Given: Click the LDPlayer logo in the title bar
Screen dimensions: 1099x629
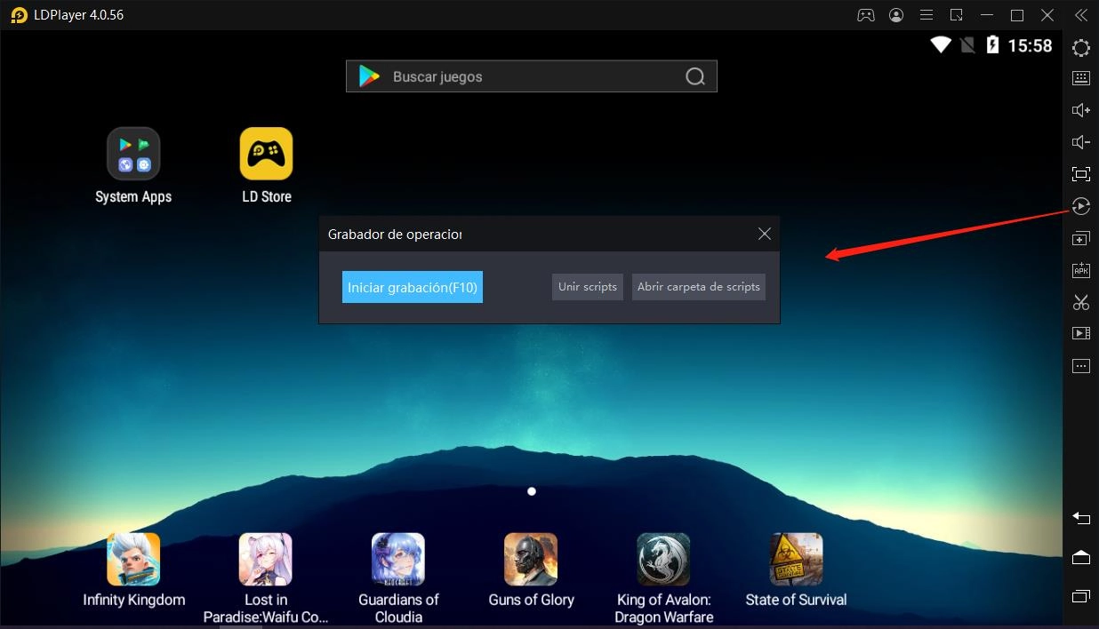Looking at the screenshot, I should pyautogui.click(x=19, y=15).
